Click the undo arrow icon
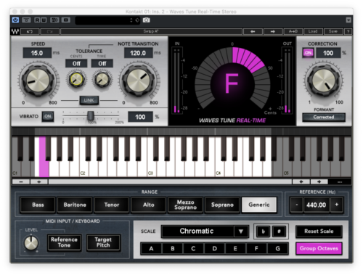Screen dimensions: 363x275 (30, 31)
